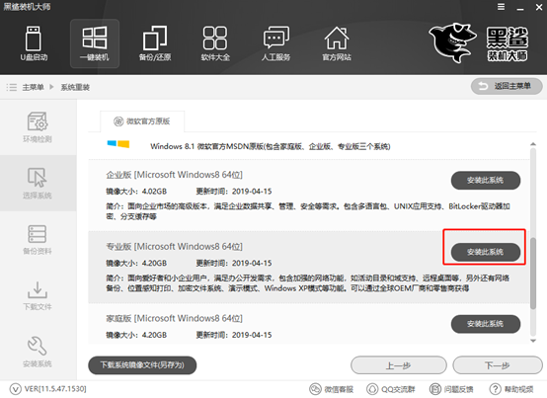Select 专业版 [Microsoft Windows8 64位] title

[174, 246]
